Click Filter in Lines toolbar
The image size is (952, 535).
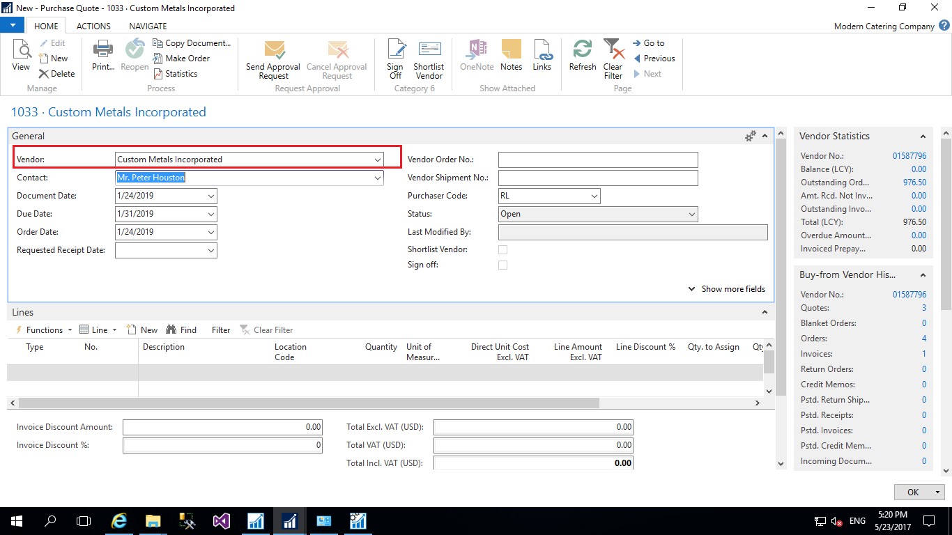click(221, 330)
